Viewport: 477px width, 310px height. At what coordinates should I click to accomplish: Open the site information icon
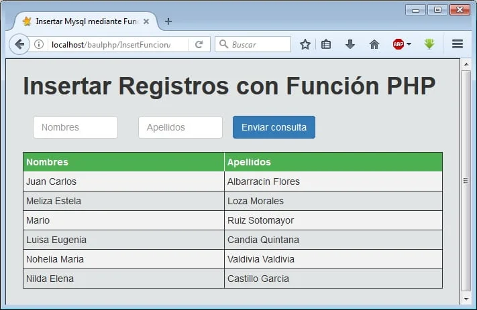pos(39,44)
